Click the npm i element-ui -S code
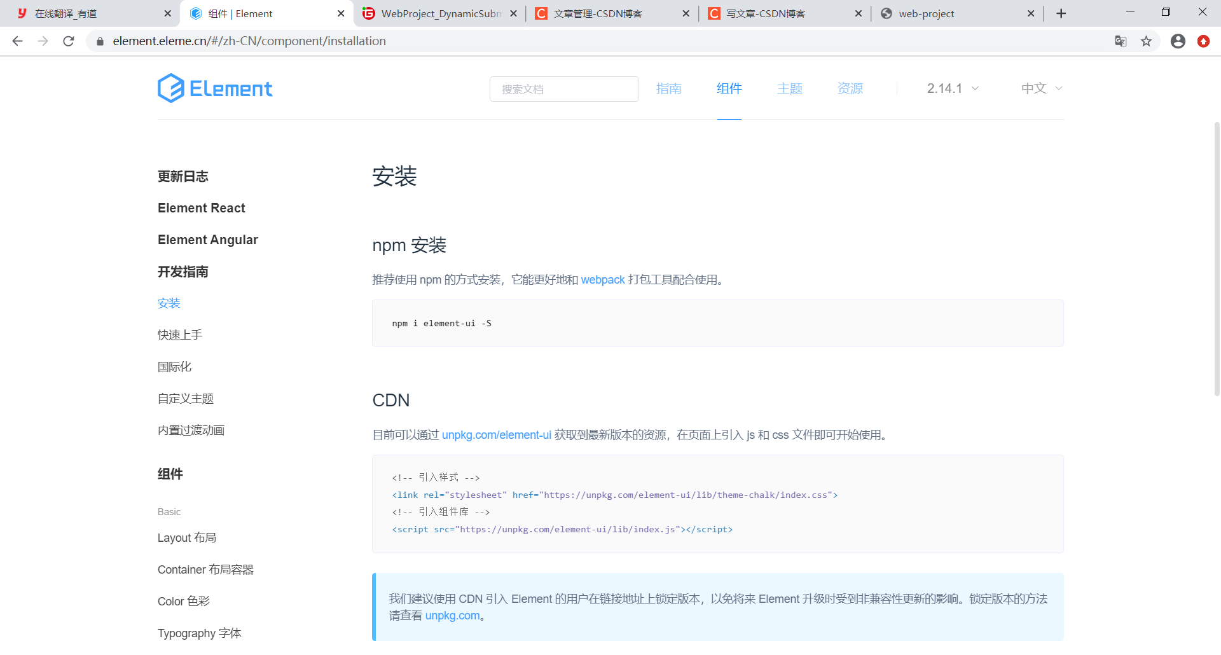Screen dimensions: 1221x655 coord(442,323)
